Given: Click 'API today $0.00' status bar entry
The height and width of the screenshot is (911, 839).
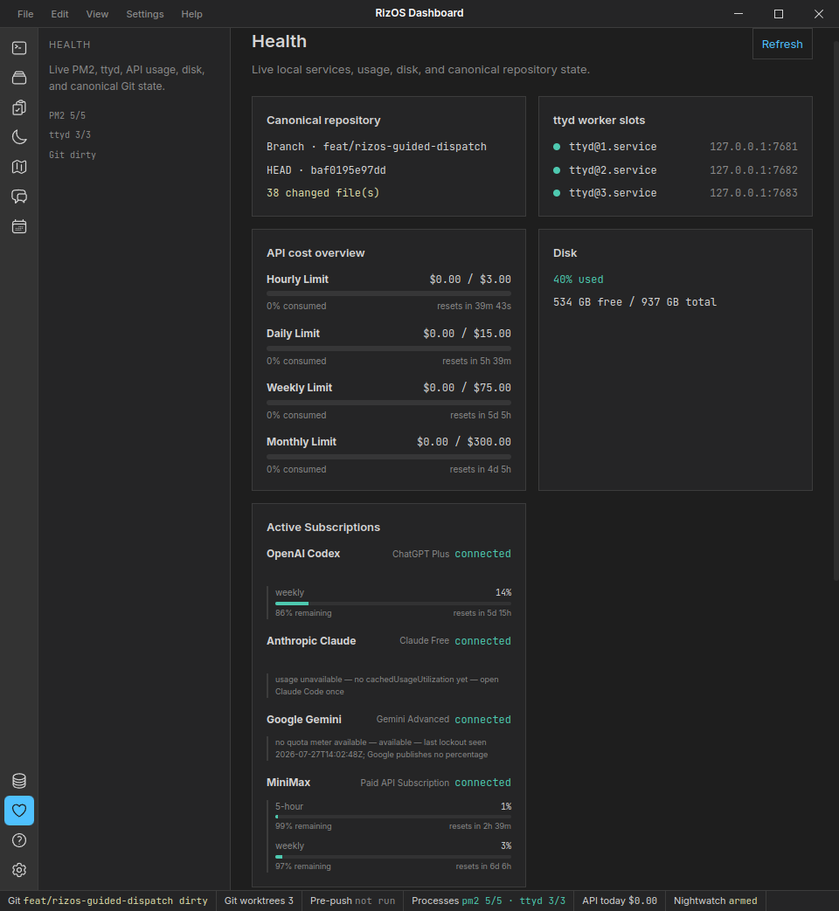Looking at the screenshot, I should pyautogui.click(x=620, y=901).
